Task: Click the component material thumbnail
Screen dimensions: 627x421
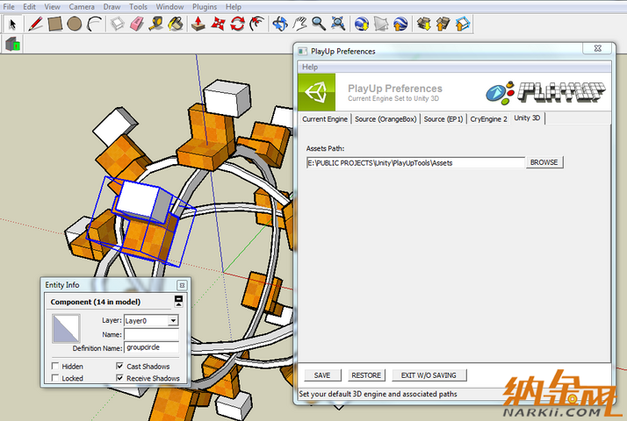Action: [66, 328]
